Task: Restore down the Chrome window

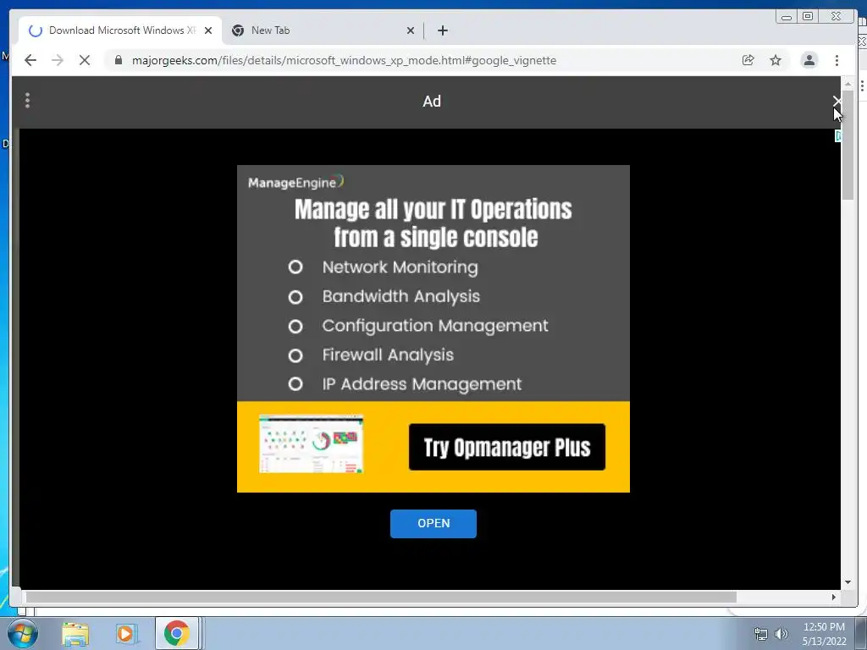Action: tap(808, 17)
